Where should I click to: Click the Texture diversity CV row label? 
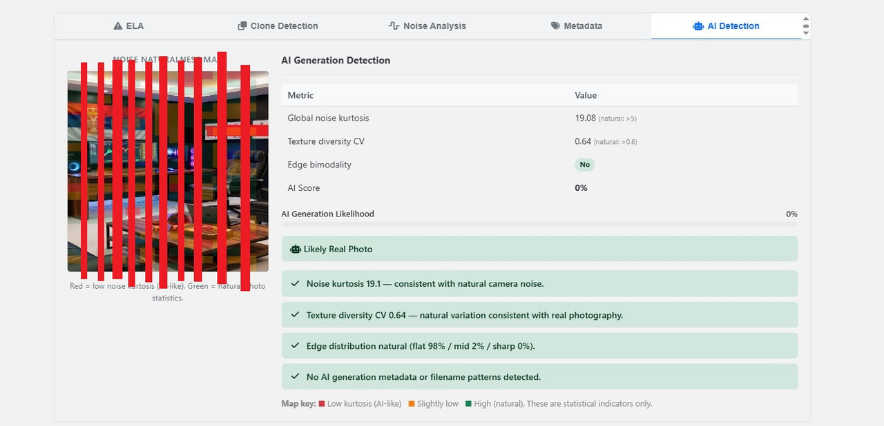point(326,141)
